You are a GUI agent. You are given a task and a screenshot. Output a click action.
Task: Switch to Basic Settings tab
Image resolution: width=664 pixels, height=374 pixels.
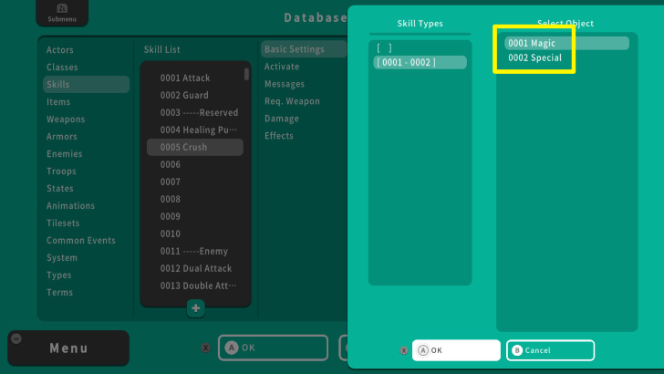point(304,49)
